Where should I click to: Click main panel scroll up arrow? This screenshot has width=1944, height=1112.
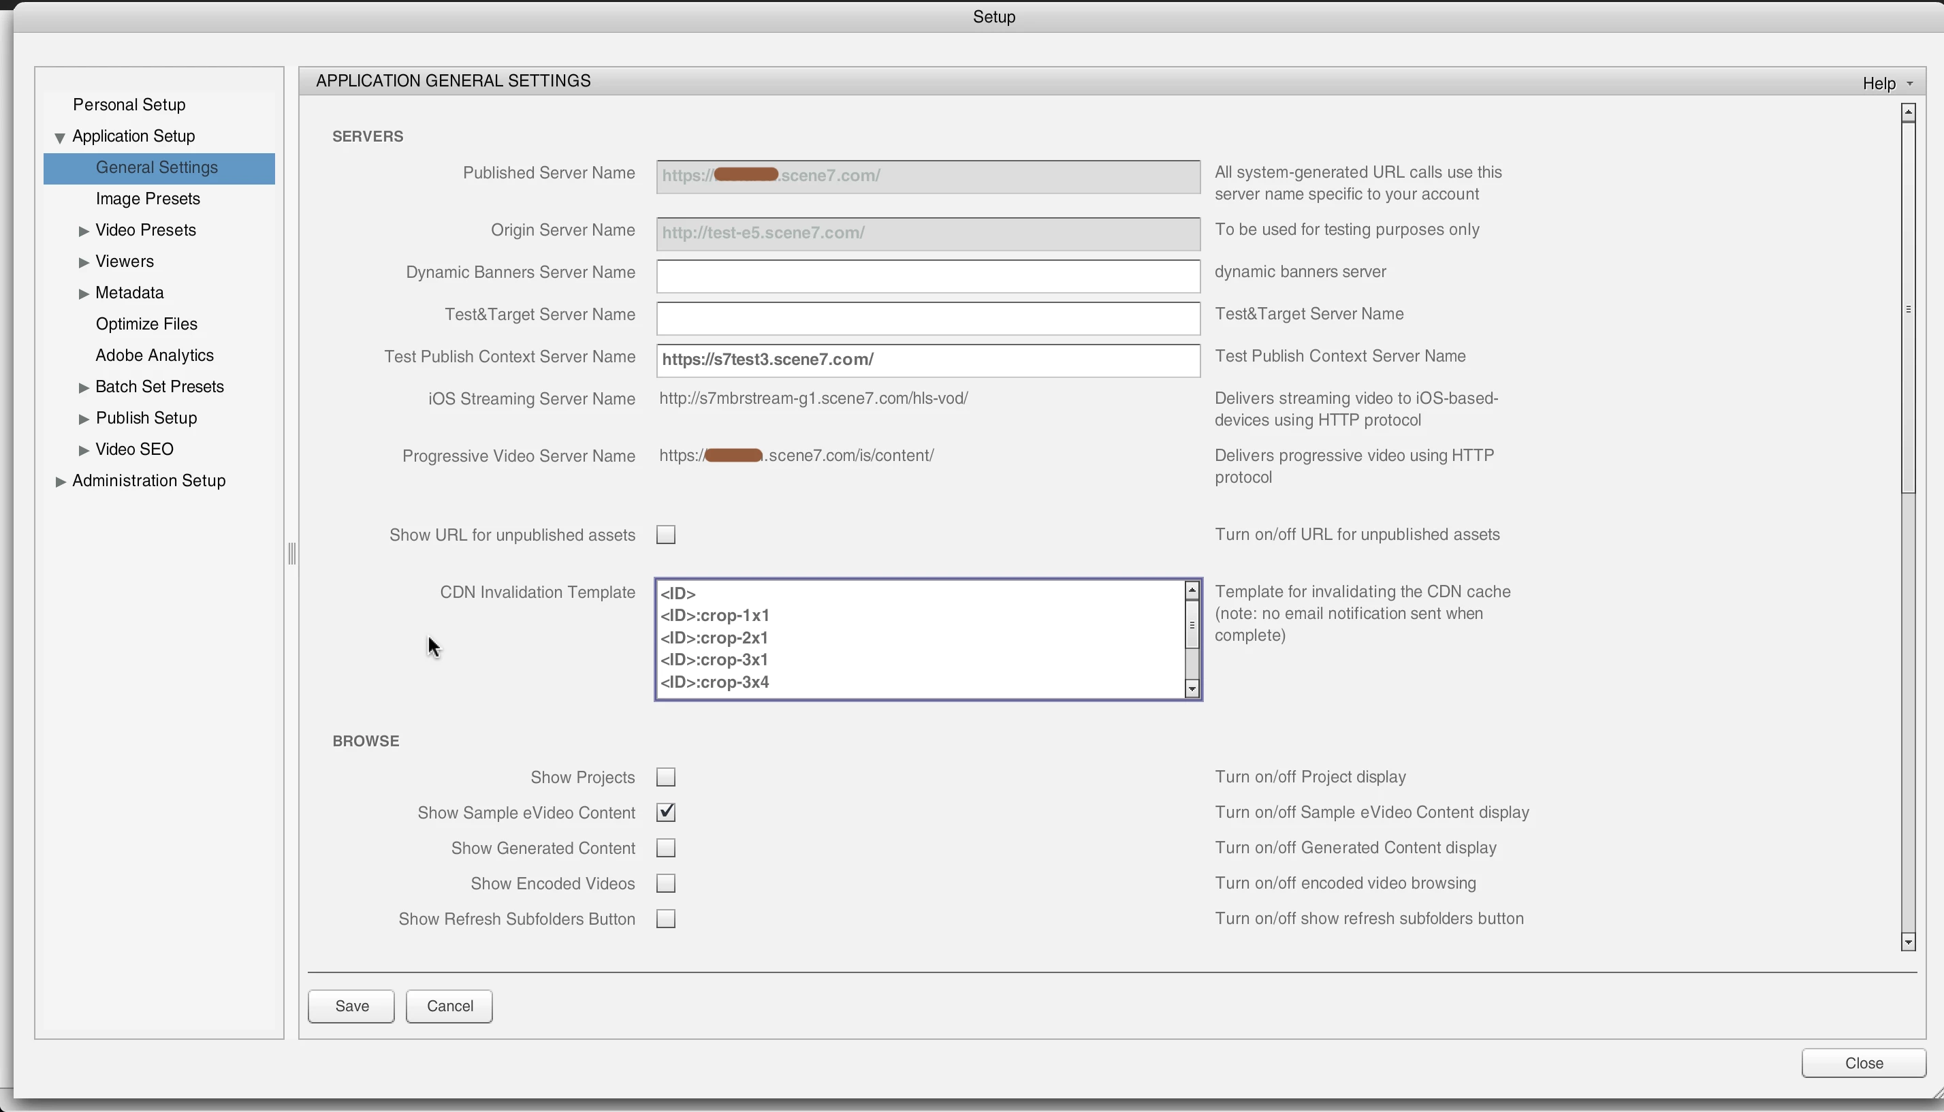tap(1908, 112)
